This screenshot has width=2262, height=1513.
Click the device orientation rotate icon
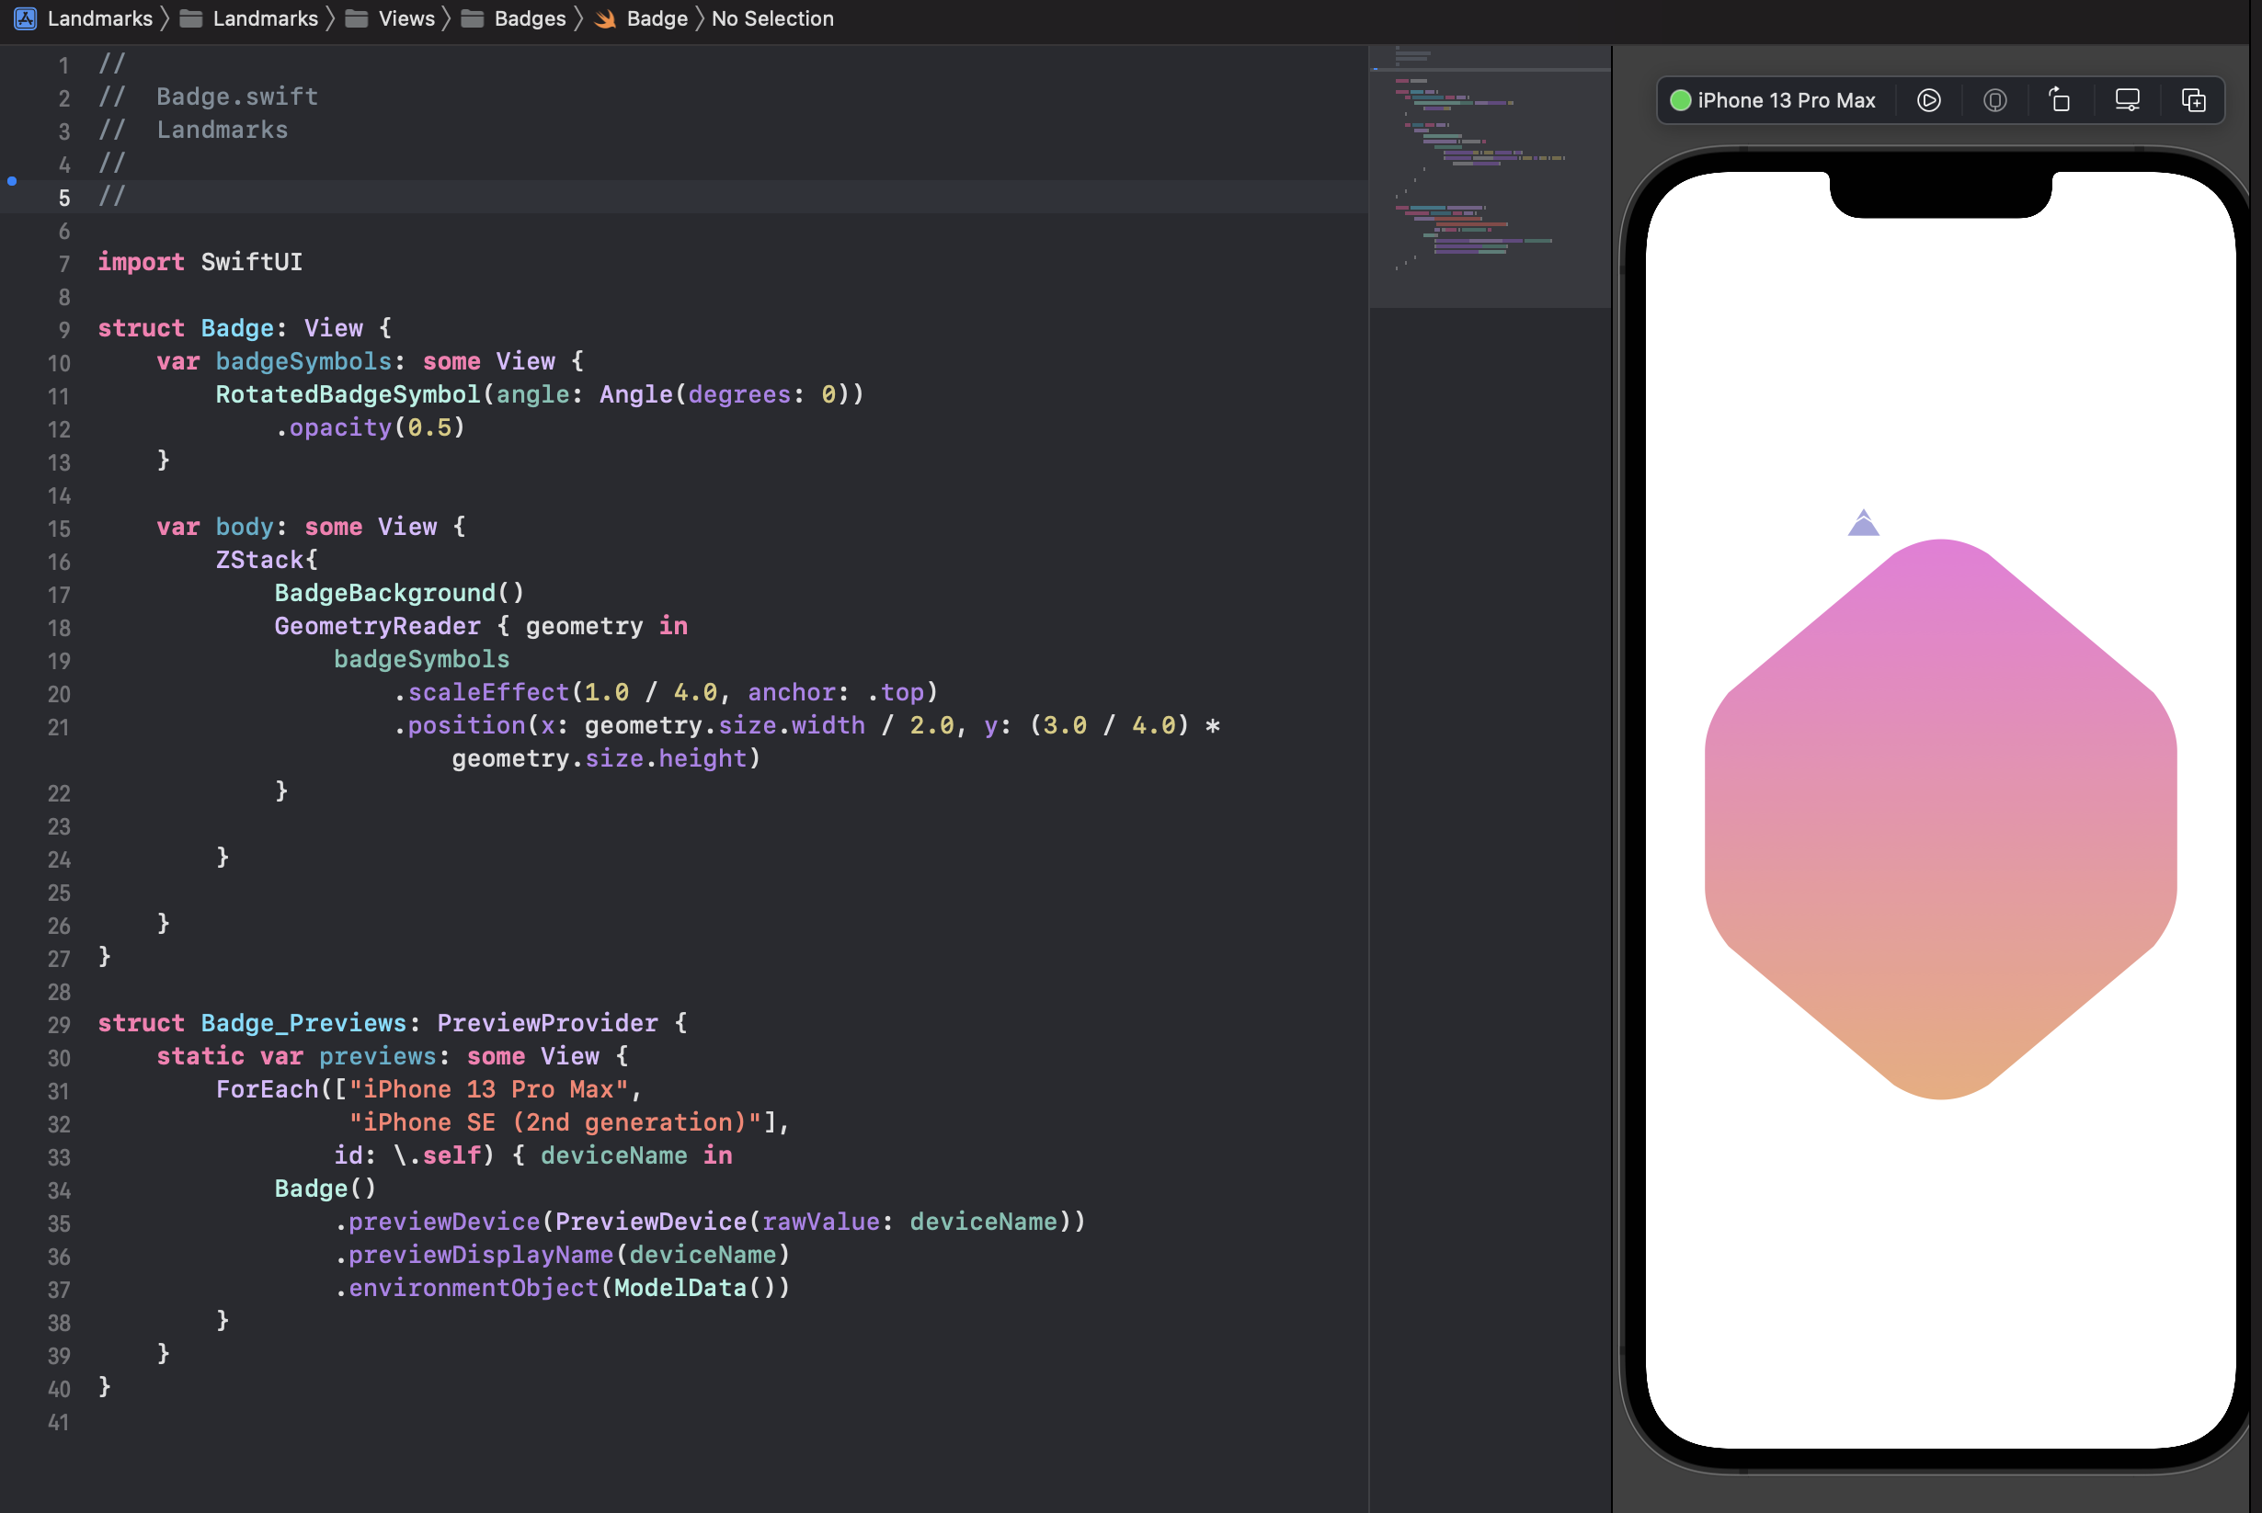pos(2061,99)
